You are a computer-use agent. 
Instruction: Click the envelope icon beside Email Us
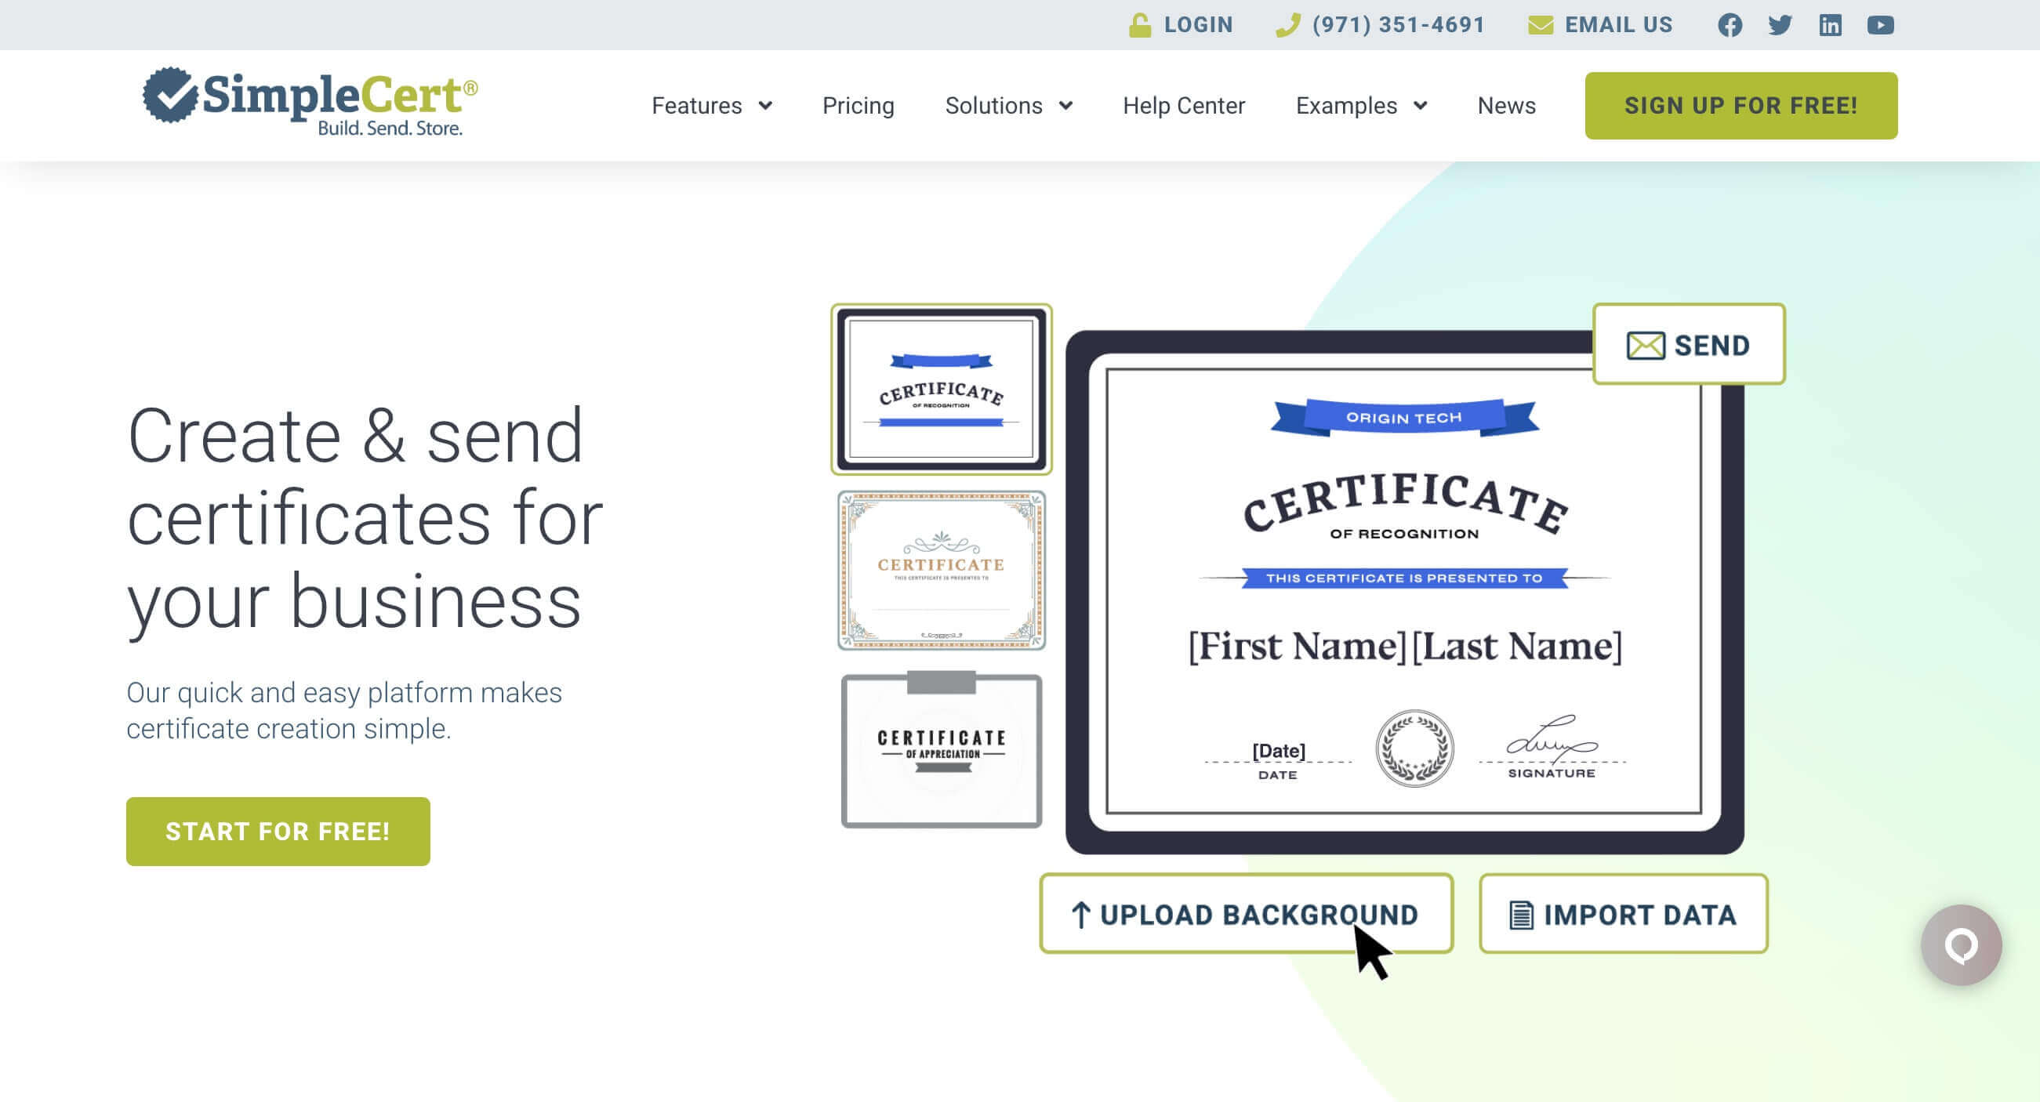pyautogui.click(x=1541, y=25)
